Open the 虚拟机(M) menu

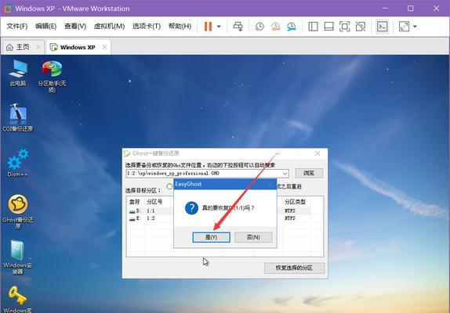(109, 27)
